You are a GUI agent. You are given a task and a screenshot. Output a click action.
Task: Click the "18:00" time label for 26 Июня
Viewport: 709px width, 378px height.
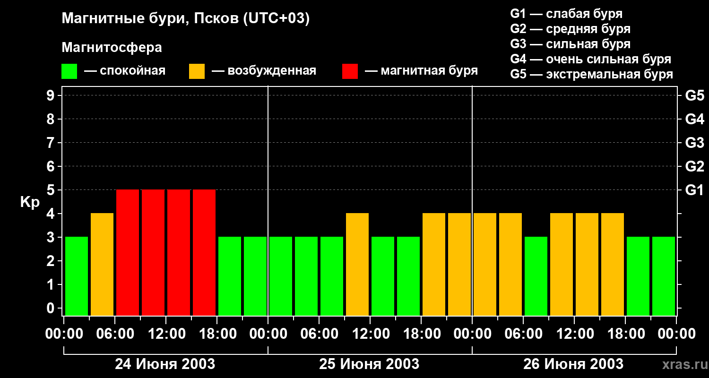point(625,334)
